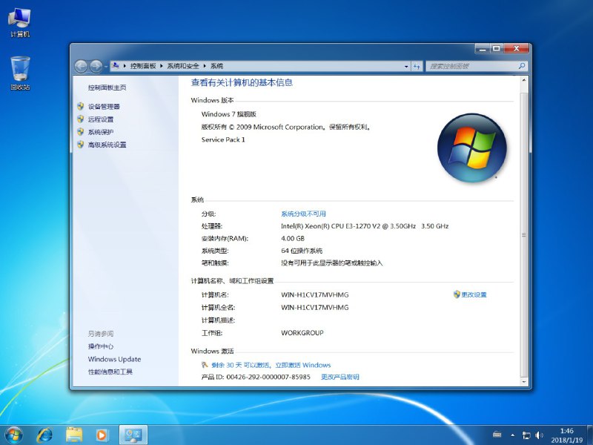The image size is (593, 445).
Task: Click the Xeon E3-1270 V2 processor value
Action: coord(365,226)
